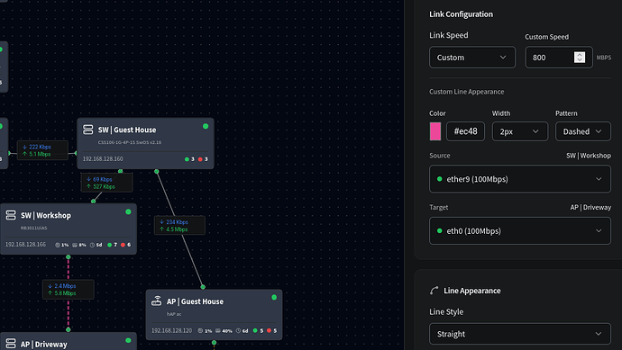Click the 222 Kbps / 5.1 Mbps link label
The width and height of the screenshot is (622, 350).
click(42, 150)
